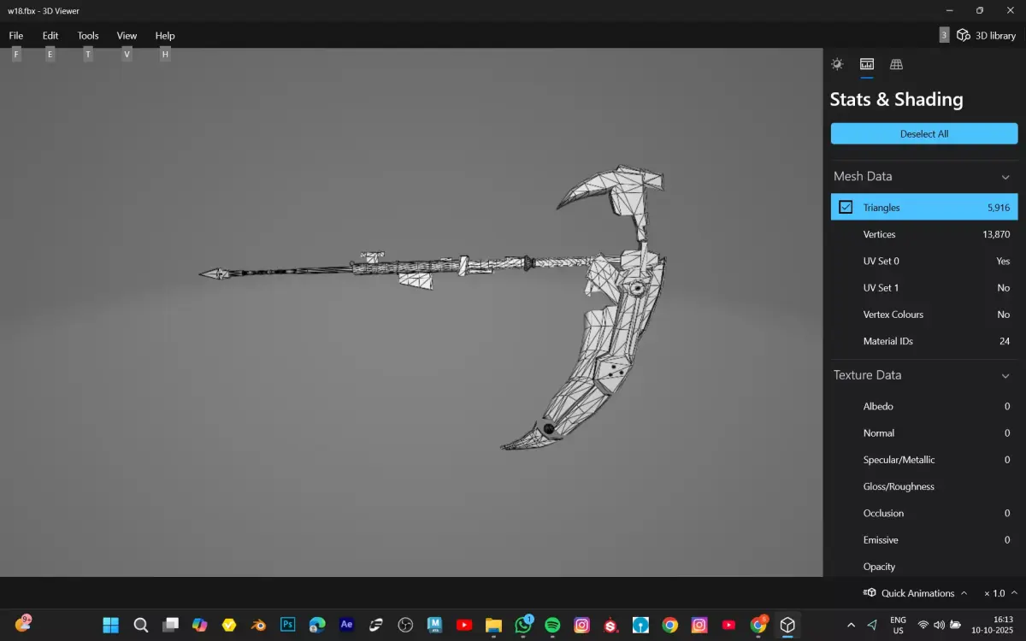The height and width of the screenshot is (641, 1026).
Task: Click the Triangles count value 5,916
Action: (x=998, y=208)
